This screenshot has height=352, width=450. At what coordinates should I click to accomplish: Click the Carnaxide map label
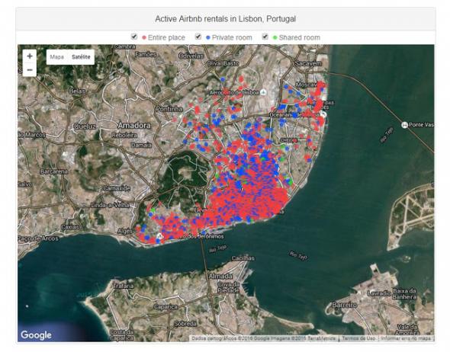tap(117, 188)
